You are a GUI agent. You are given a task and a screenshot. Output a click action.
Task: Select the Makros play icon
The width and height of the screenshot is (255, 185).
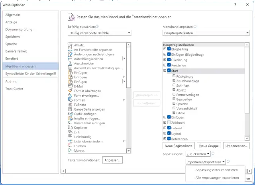pyautogui.click(x=70, y=150)
